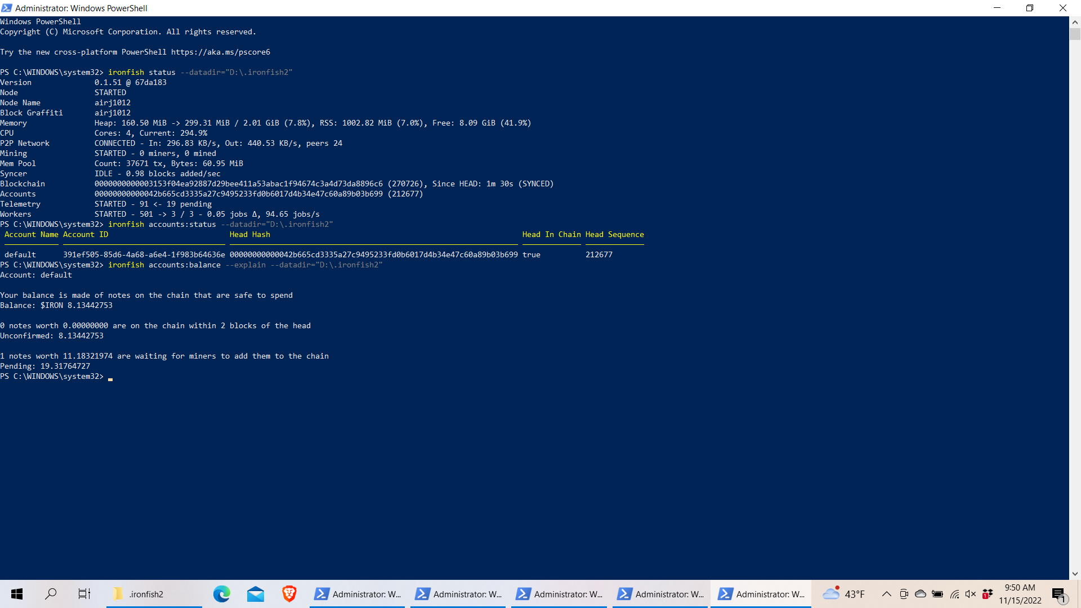1081x608 pixels.
Task: Check the battery status tray icon
Action: pos(937,594)
